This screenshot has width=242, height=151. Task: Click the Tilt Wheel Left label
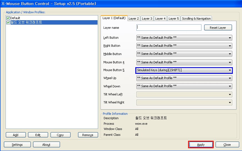(113, 94)
